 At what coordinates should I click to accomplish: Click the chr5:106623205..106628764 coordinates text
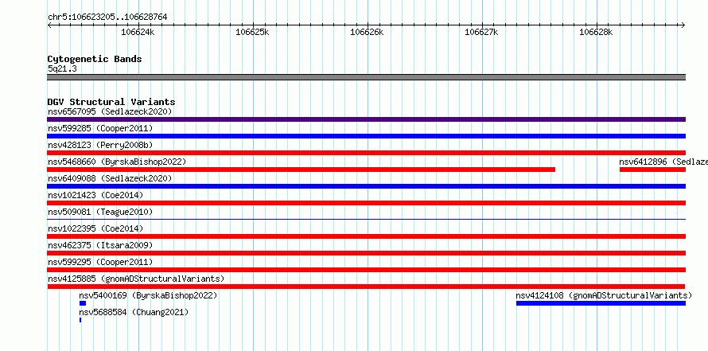107,17
